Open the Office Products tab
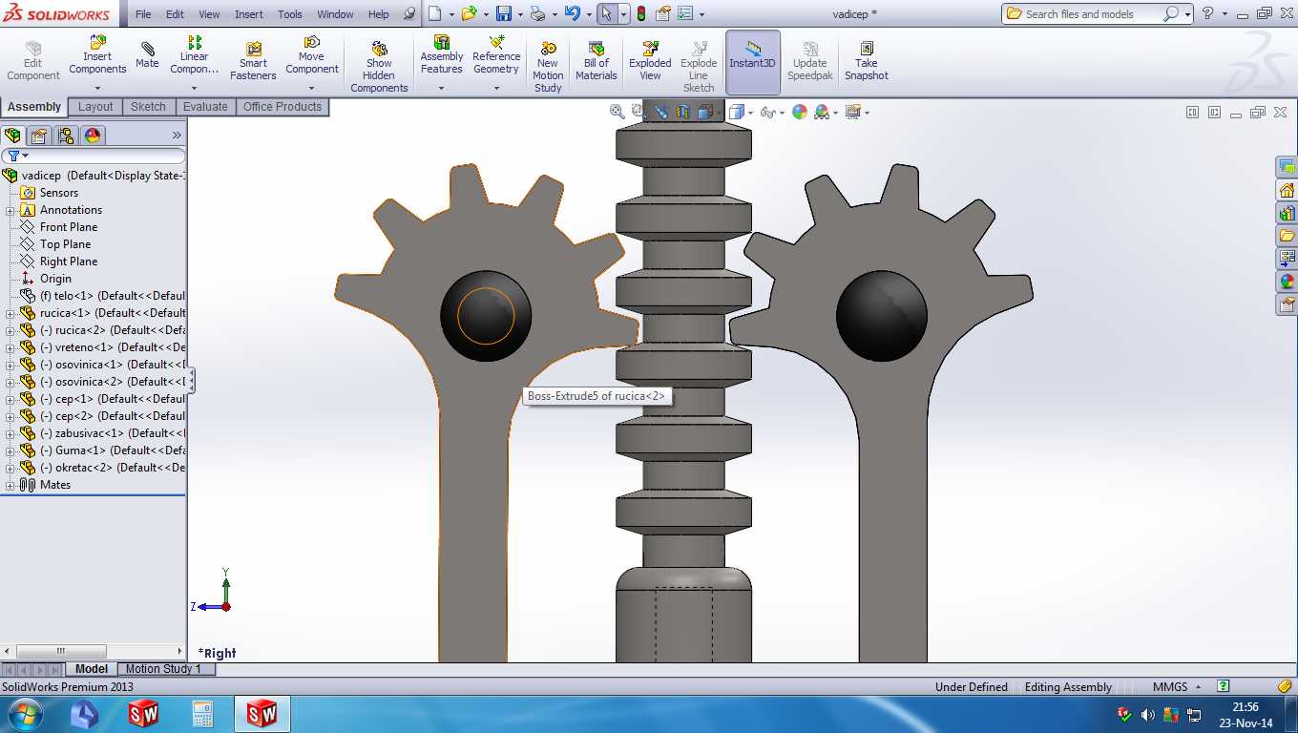 (x=283, y=107)
